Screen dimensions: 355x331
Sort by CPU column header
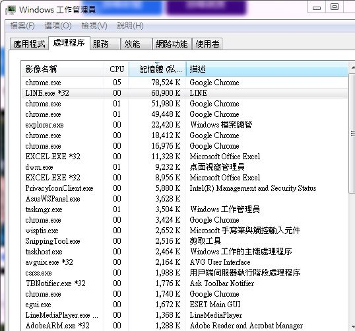pos(117,69)
